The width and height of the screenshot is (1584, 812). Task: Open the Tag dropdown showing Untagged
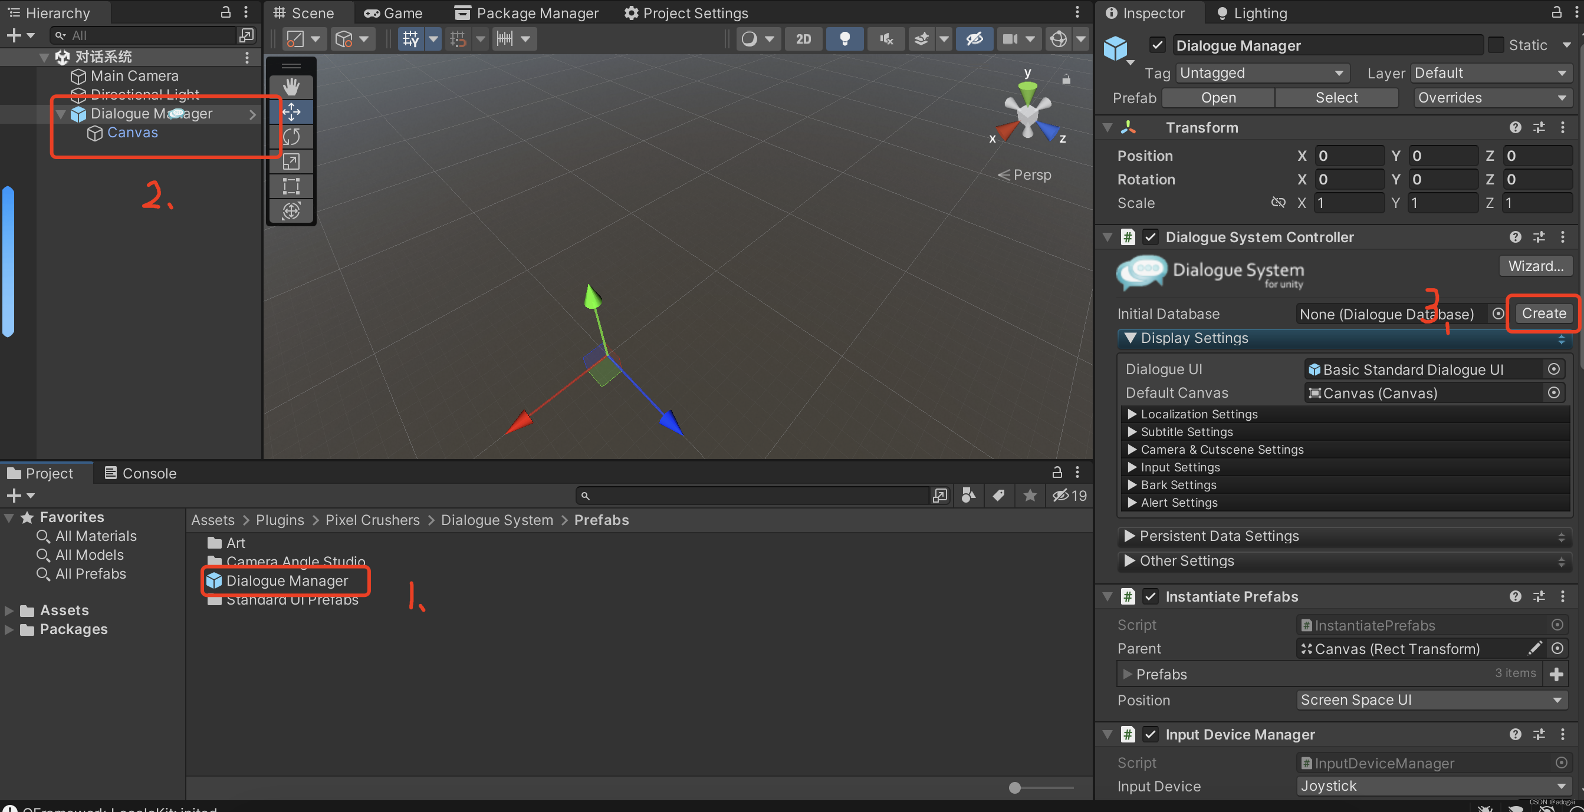point(1262,72)
